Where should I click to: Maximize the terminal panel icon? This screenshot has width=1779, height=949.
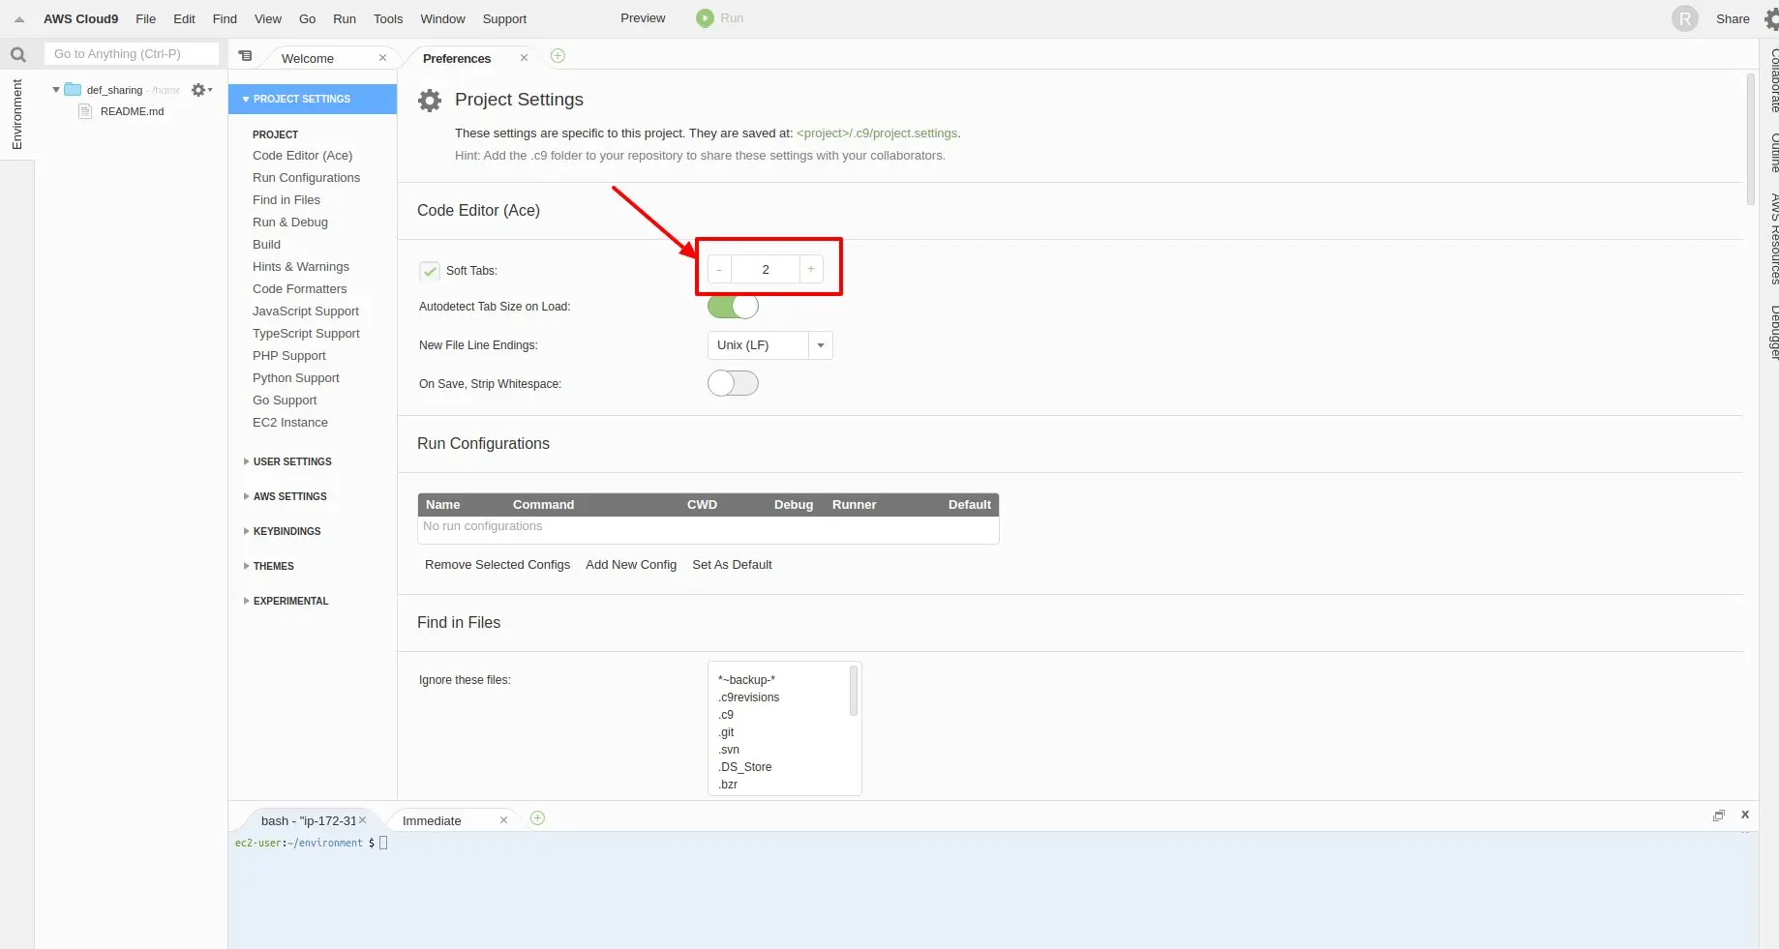[x=1719, y=816]
